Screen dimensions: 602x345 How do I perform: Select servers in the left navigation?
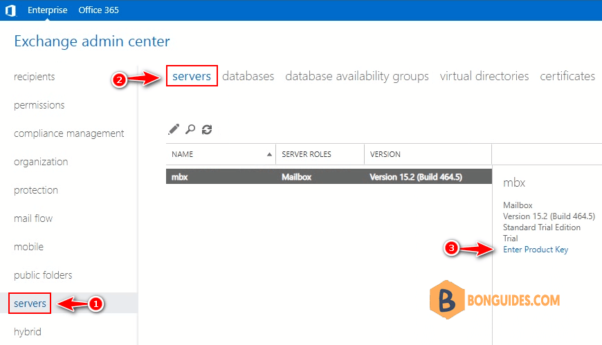[30, 303]
